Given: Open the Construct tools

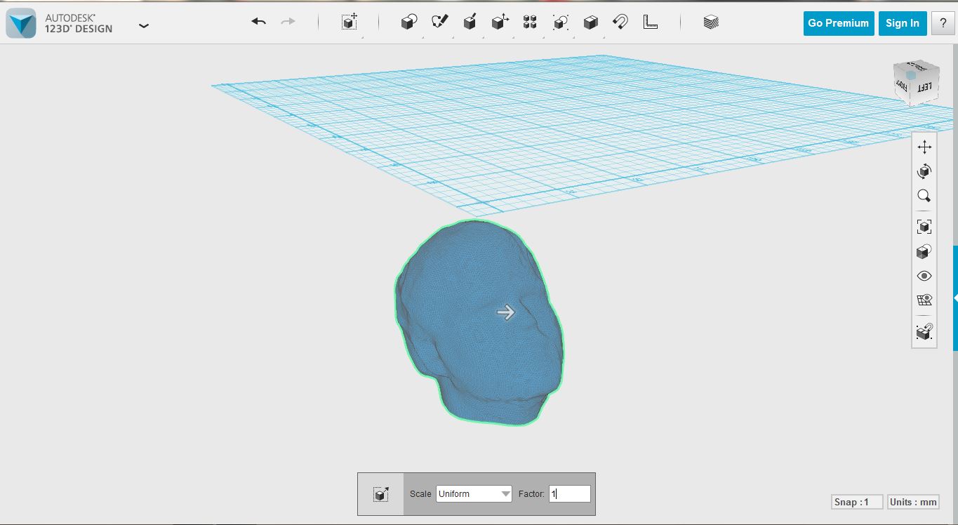Looking at the screenshot, I should [470, 22].
